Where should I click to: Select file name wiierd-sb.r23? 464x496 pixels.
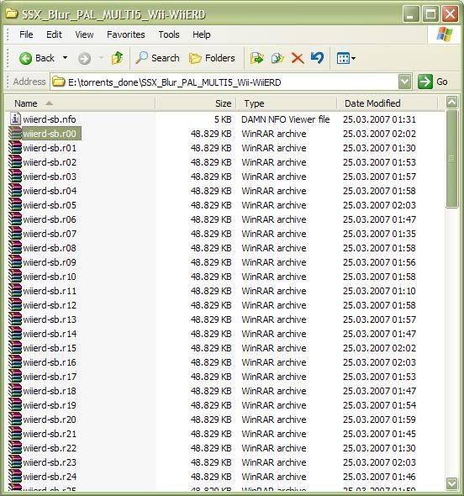click(50, 462)
